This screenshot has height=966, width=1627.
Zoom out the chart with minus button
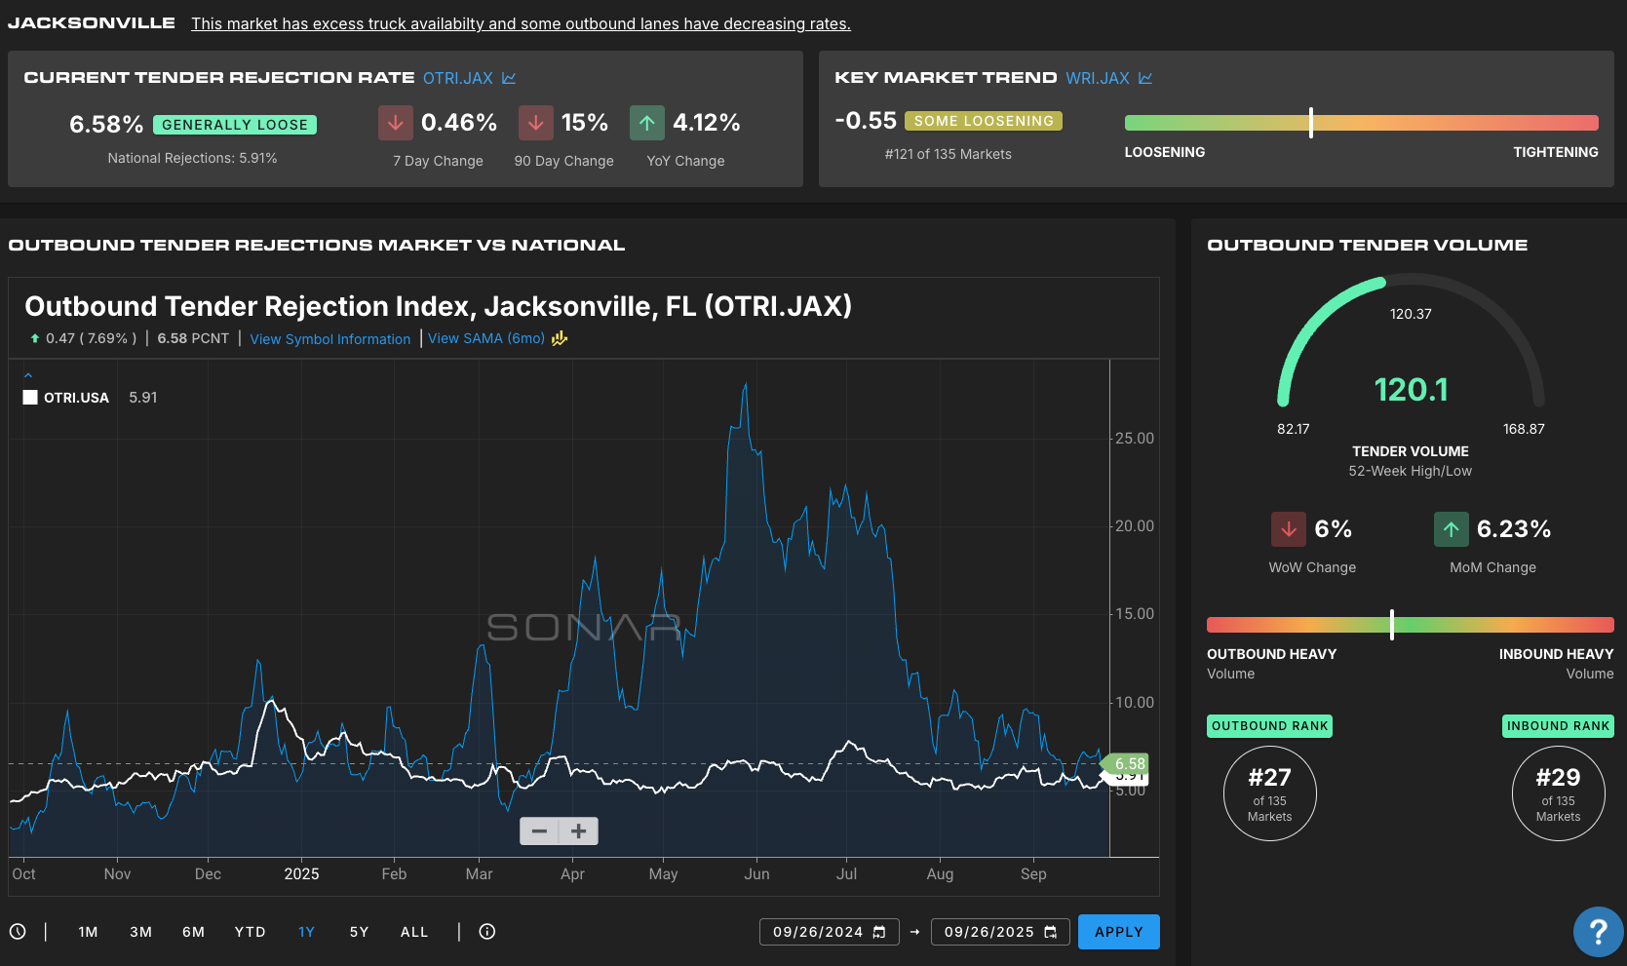539,831
